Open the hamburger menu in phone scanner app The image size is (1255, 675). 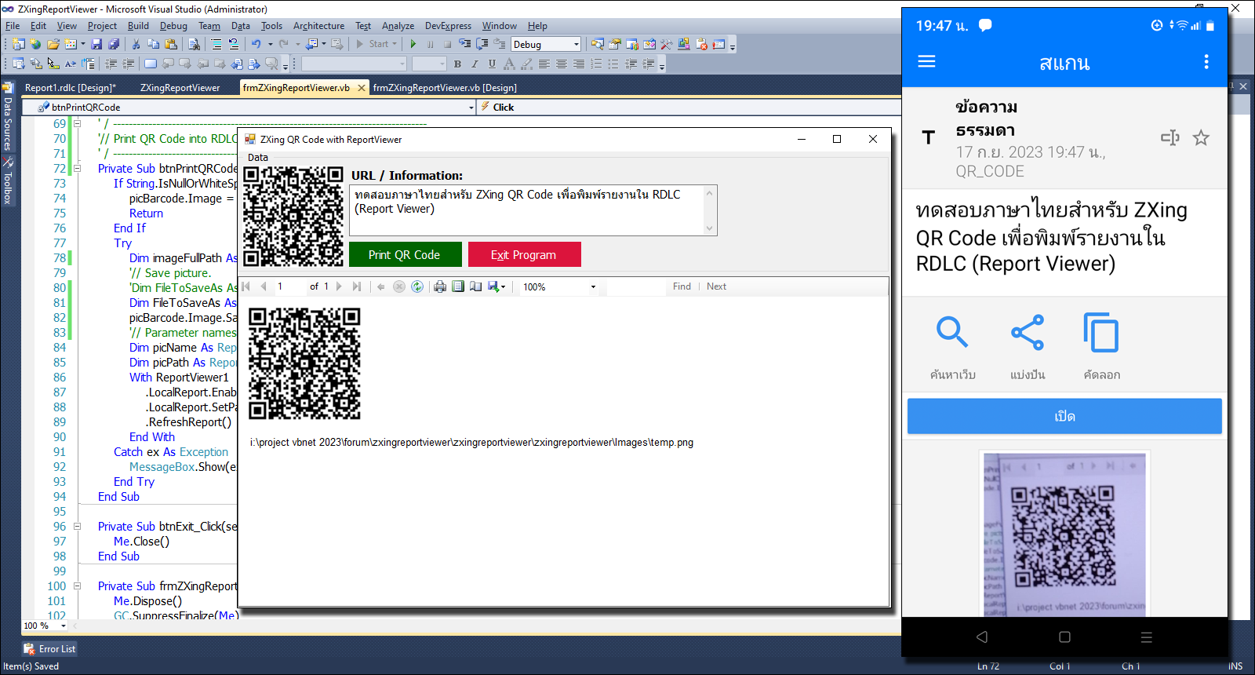pyautogui.click(x=926, y=61)
